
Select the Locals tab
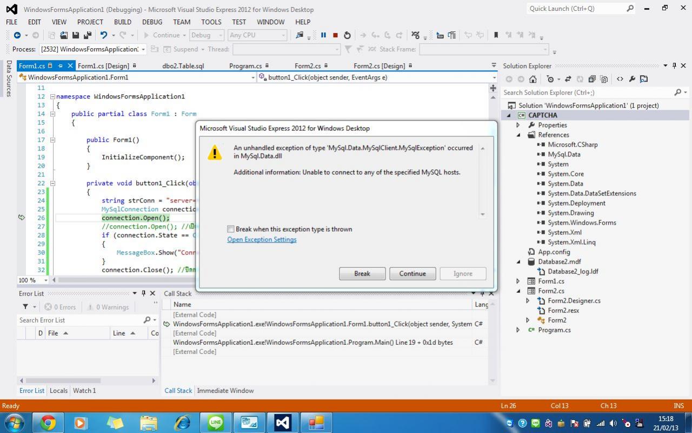click(58, 390)
